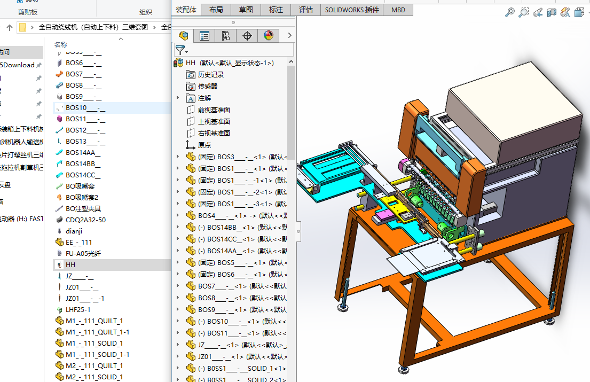Open the View Orientation cube icon

(579, 13)
